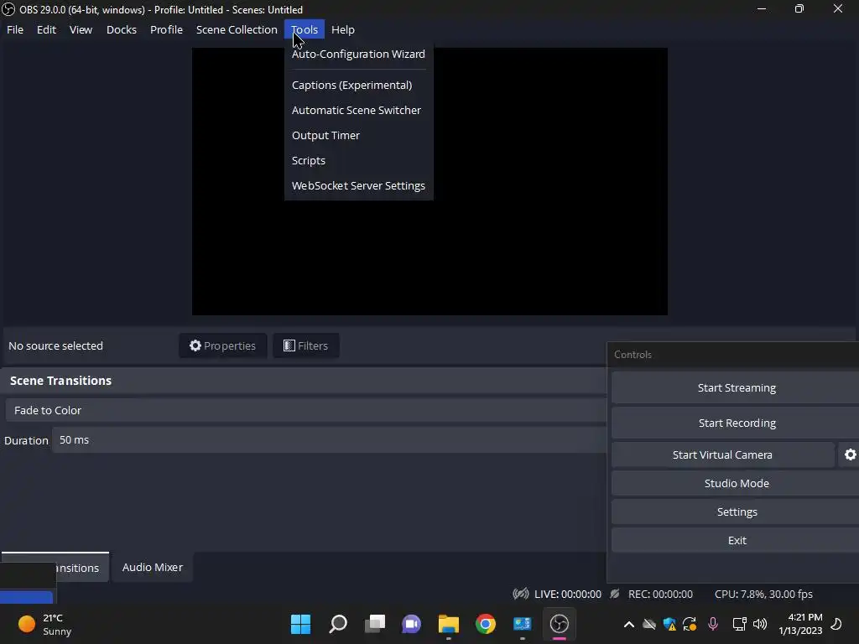Image resolution: width=859 pixels, height=644 pixels.
Task: Open Scripts from Tools menu
Action: 358,160
